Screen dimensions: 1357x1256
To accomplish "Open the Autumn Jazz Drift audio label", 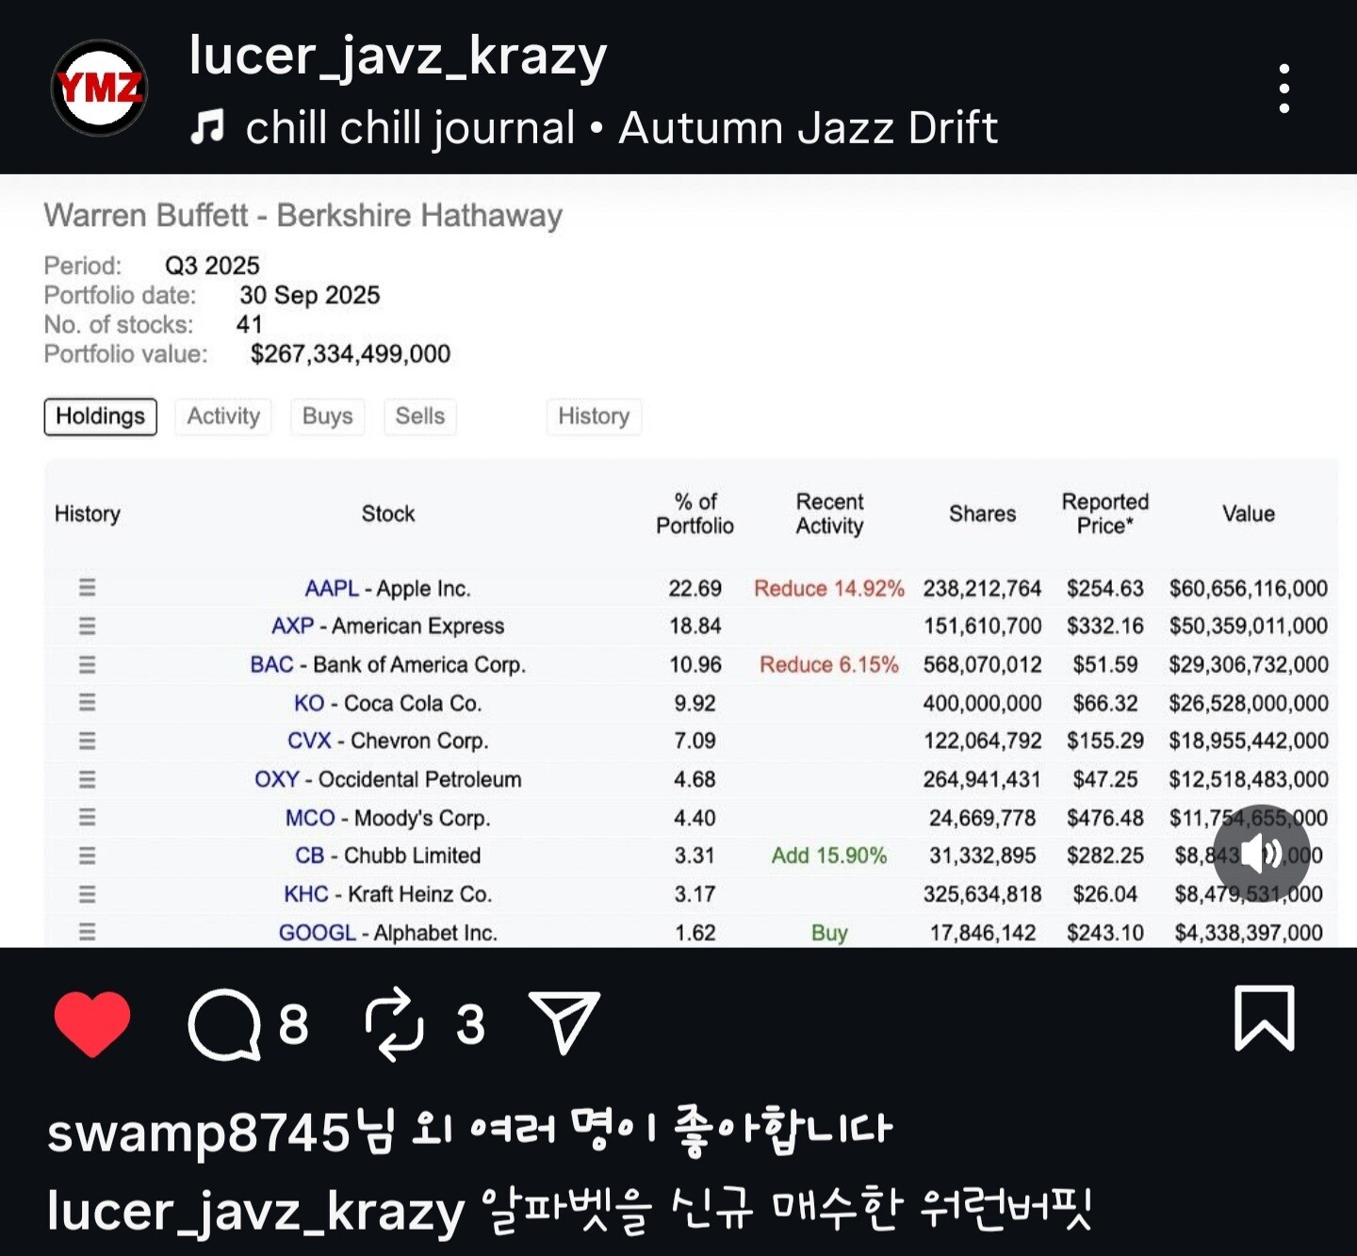I will [808, 127].
